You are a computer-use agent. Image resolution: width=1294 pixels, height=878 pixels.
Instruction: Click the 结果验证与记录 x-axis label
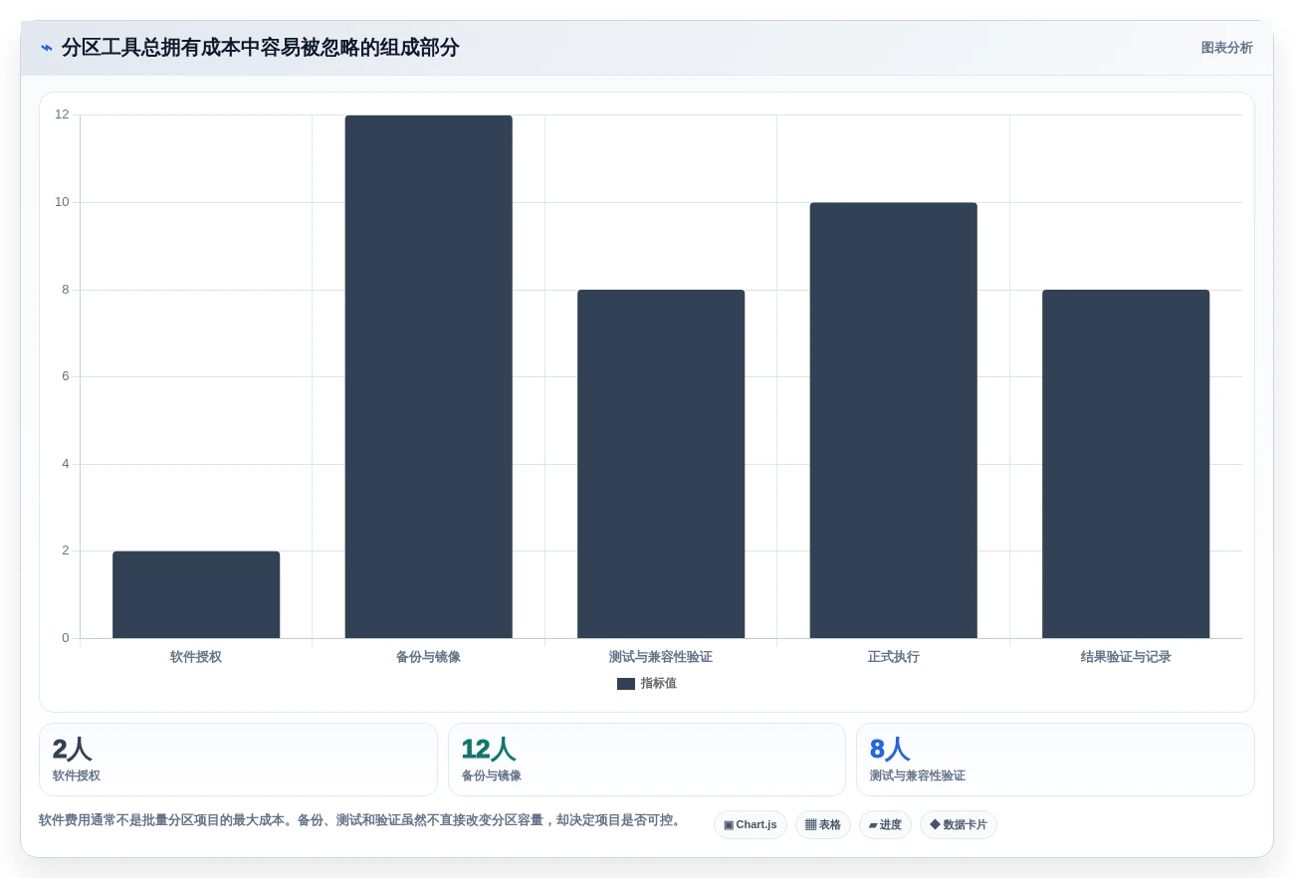tap(1126, 657)
